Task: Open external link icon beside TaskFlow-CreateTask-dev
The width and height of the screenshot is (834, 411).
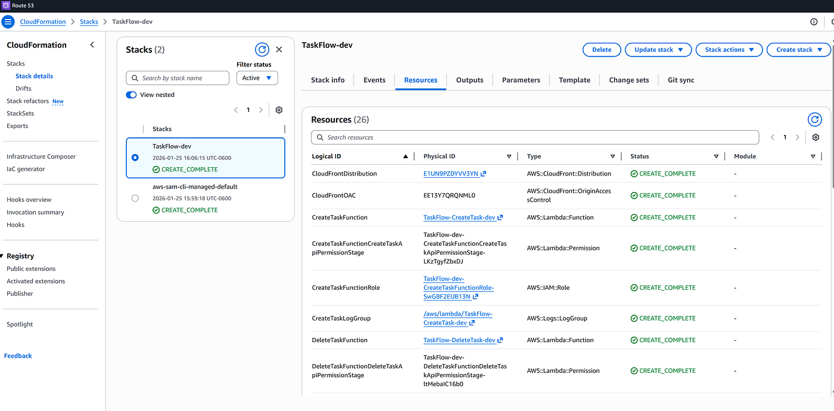Action: tap(500, 218)
